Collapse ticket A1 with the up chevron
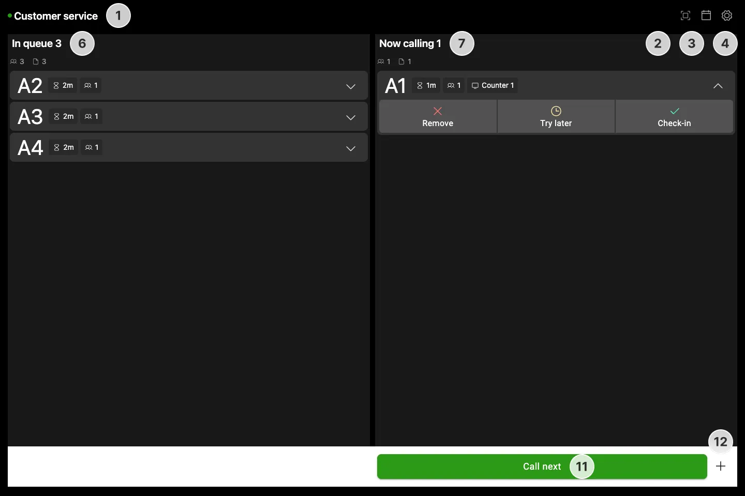Screen dimensions: 745x496 [718, 86]
